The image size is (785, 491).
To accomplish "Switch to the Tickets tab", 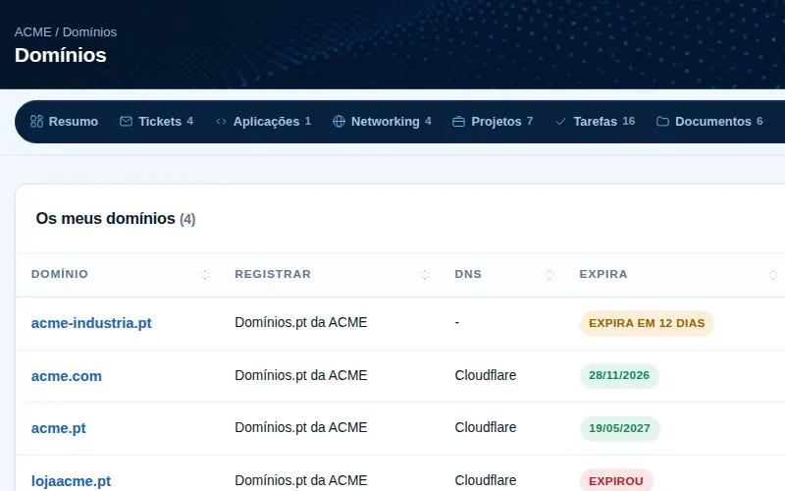I will tap(156, 121).
